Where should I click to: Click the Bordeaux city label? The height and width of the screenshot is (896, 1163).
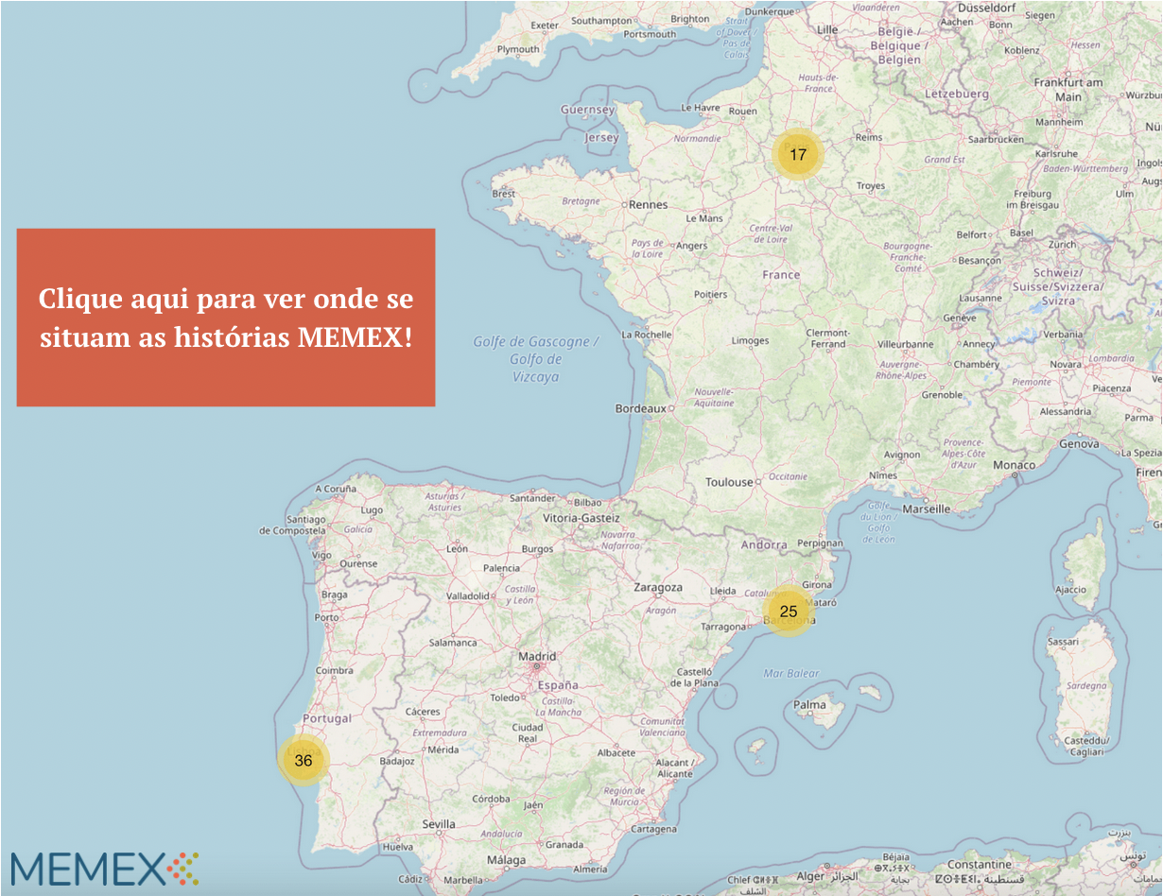[640, 409]
